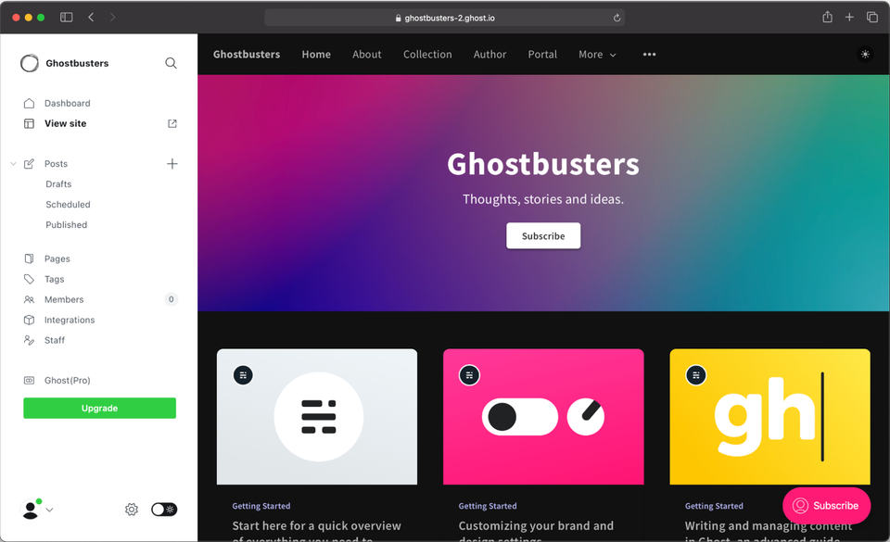Viewport: 890px width, 542px height.
Task: Click the Ghostbusters brand in site nav
Action: [x=247, y=55]
